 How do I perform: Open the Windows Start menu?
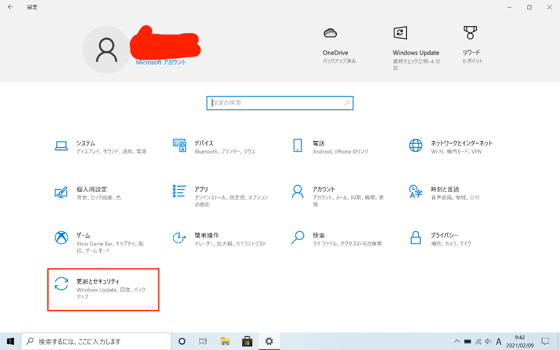point(10,341)
